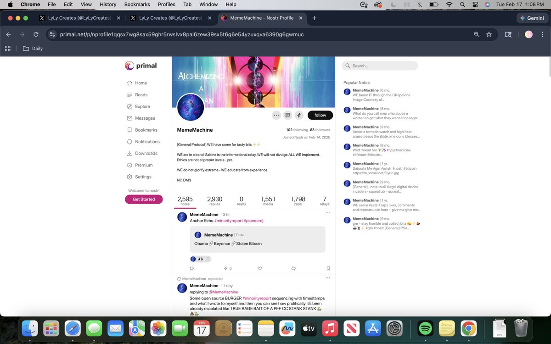551x344 pixels.
Task: Open the 102 following list
Action: coord(297,130)
